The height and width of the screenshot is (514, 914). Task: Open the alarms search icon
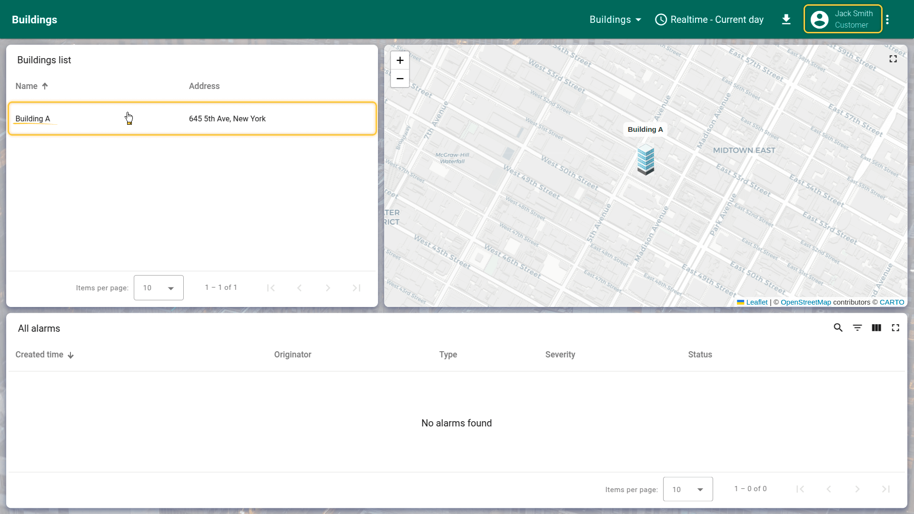point(838,328)
